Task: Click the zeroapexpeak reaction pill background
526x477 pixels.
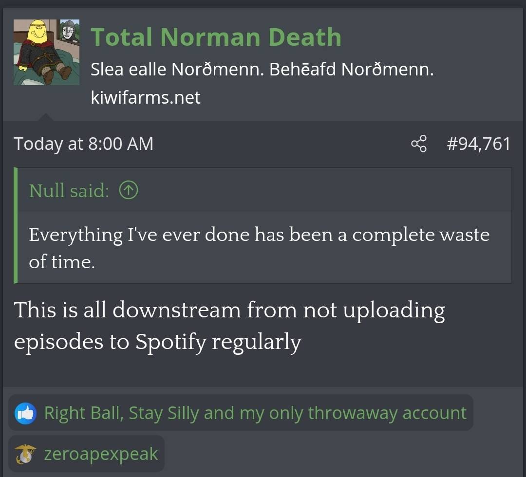Action: click(87, 454)
